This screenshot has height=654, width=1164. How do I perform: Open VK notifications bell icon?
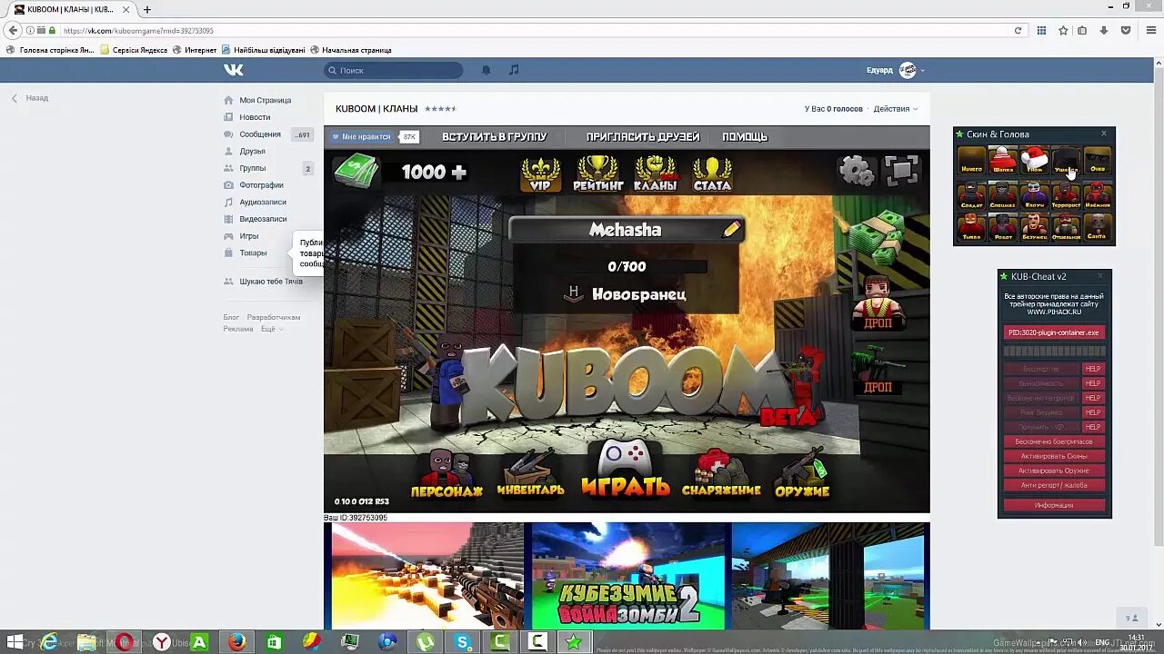point(486,70)
